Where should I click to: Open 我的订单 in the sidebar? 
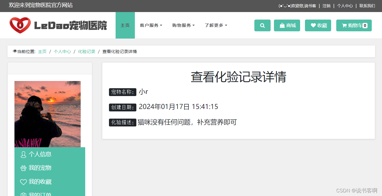pyautogui.click(x=40, y=194)
